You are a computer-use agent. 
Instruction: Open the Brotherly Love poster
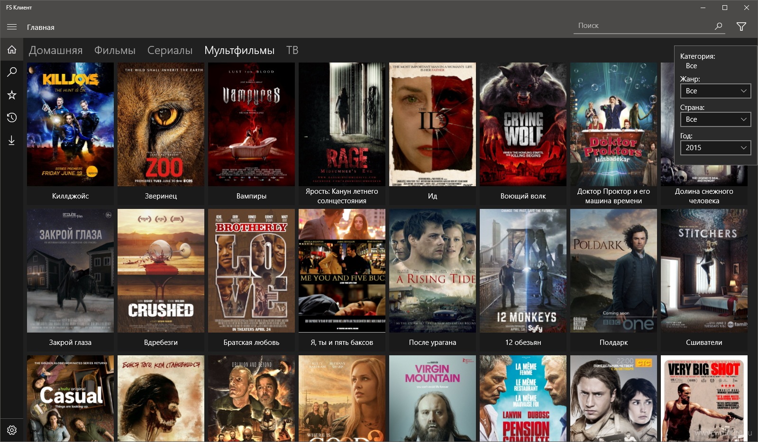pyautogui.click(x=251, y=271)
